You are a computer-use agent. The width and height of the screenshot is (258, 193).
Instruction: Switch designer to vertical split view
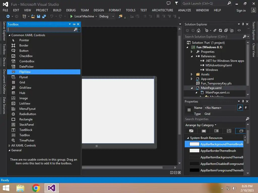tap(172, 172)
